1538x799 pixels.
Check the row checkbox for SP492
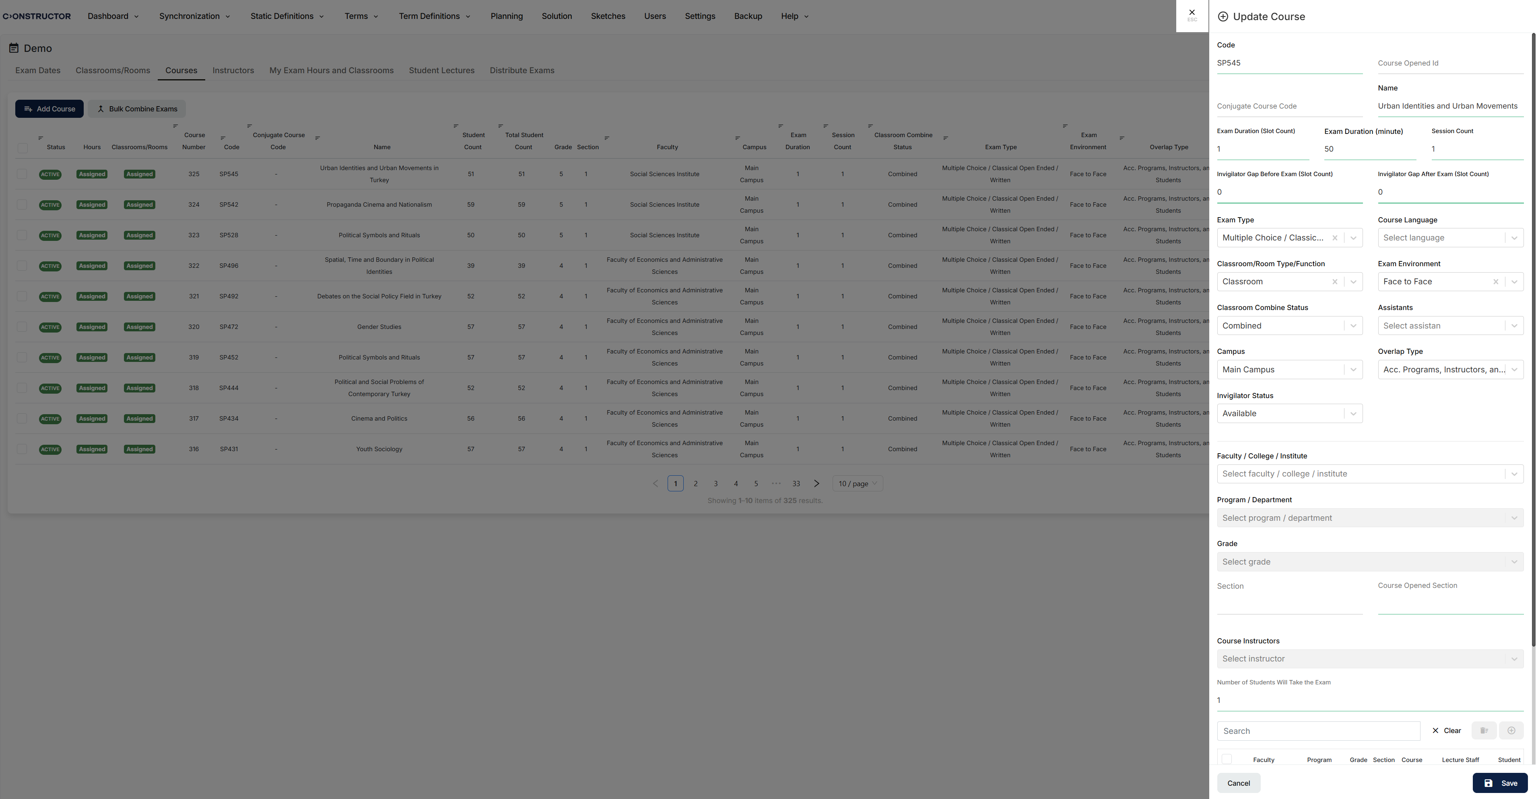tap(22, 296)
